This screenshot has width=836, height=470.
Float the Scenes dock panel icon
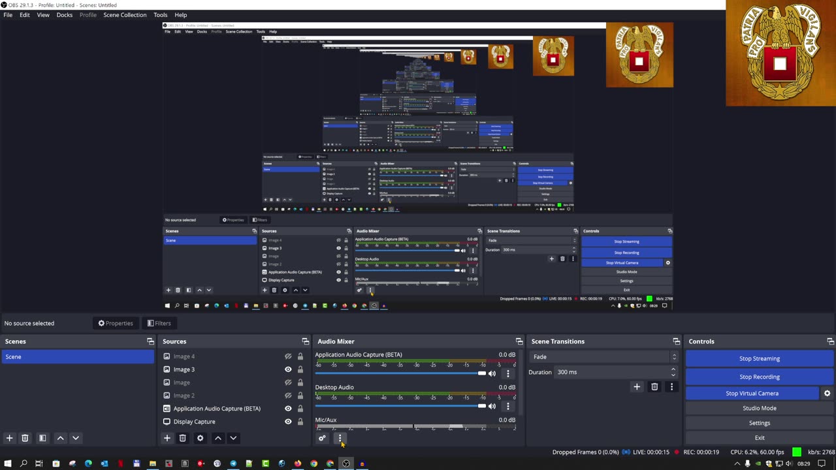click(x=150, y=341)
